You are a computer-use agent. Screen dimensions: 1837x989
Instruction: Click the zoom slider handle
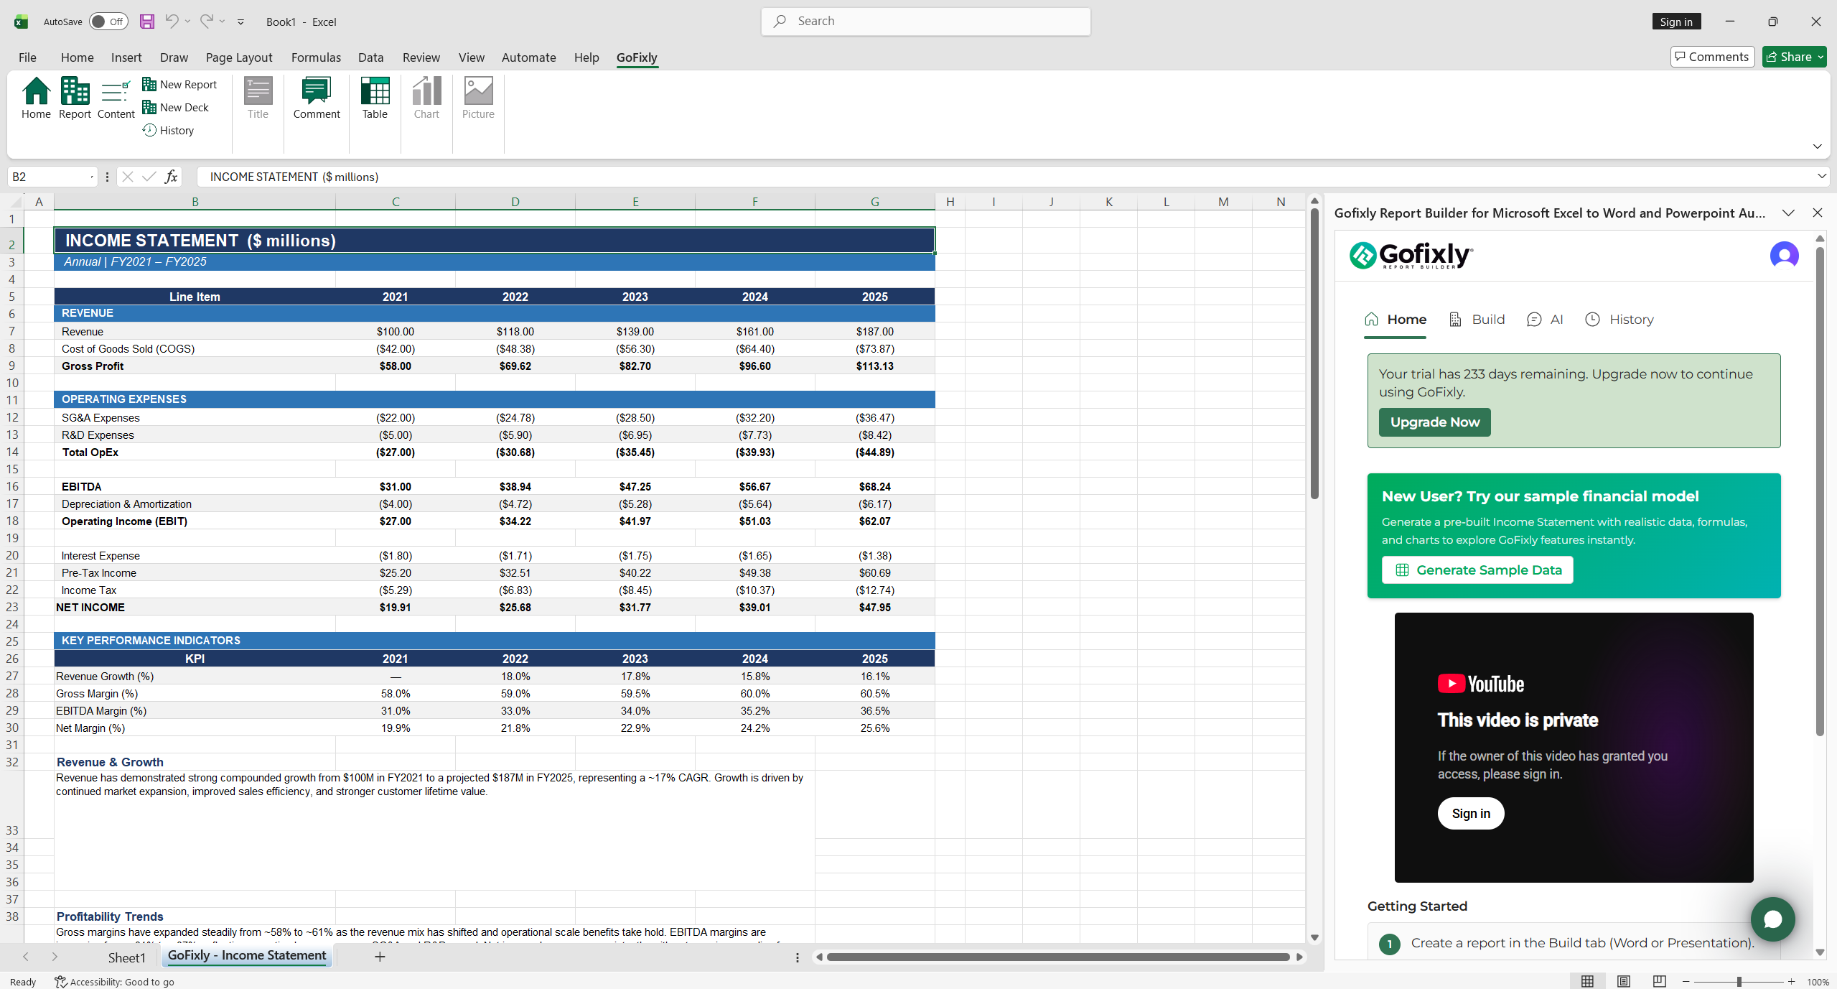tap(1739, 981)
